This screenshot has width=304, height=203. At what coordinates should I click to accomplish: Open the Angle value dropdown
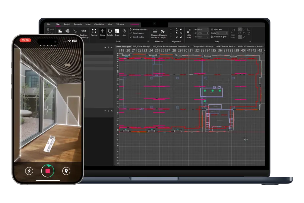pyautogui.click(x=227, y=33)
